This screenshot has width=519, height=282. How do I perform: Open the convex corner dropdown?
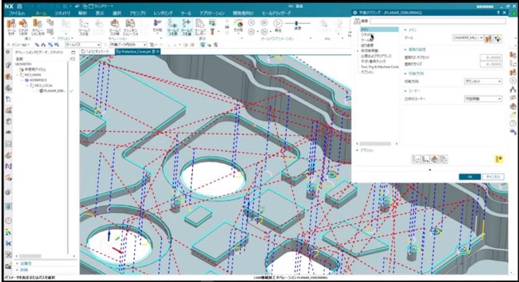[x=482, y=99]
